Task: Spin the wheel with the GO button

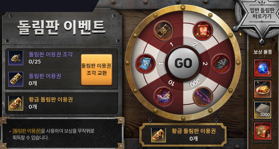Action: [x=183, y=63]
